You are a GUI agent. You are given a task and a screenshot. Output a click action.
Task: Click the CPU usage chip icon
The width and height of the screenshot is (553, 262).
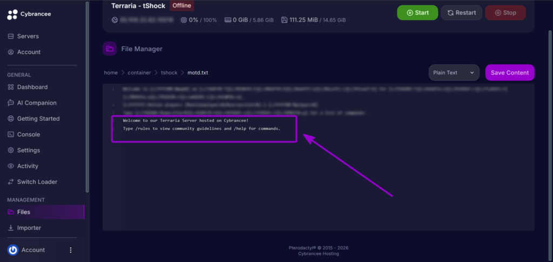click(x=184, y=20)
